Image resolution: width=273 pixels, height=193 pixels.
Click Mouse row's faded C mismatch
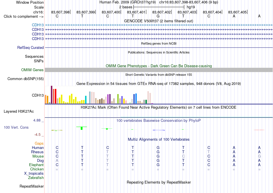tap(183, 156)
